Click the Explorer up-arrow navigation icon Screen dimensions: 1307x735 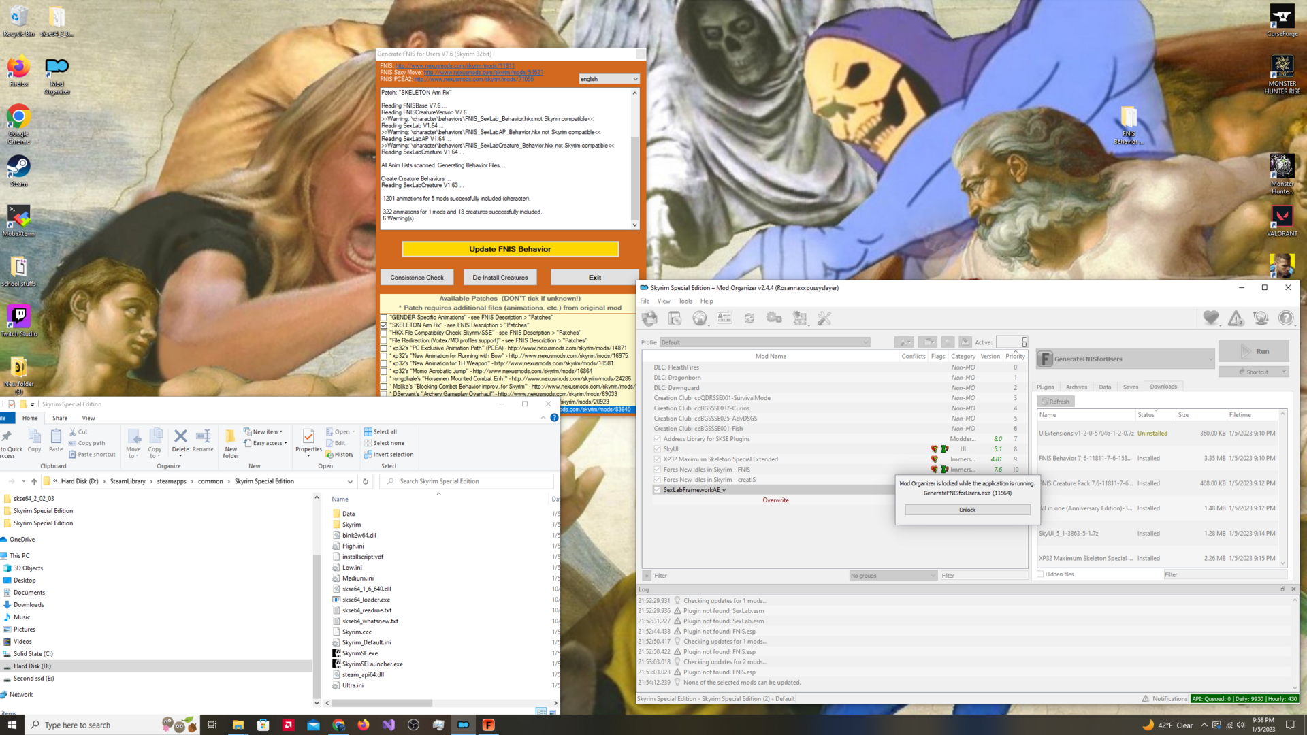(34, 481)
